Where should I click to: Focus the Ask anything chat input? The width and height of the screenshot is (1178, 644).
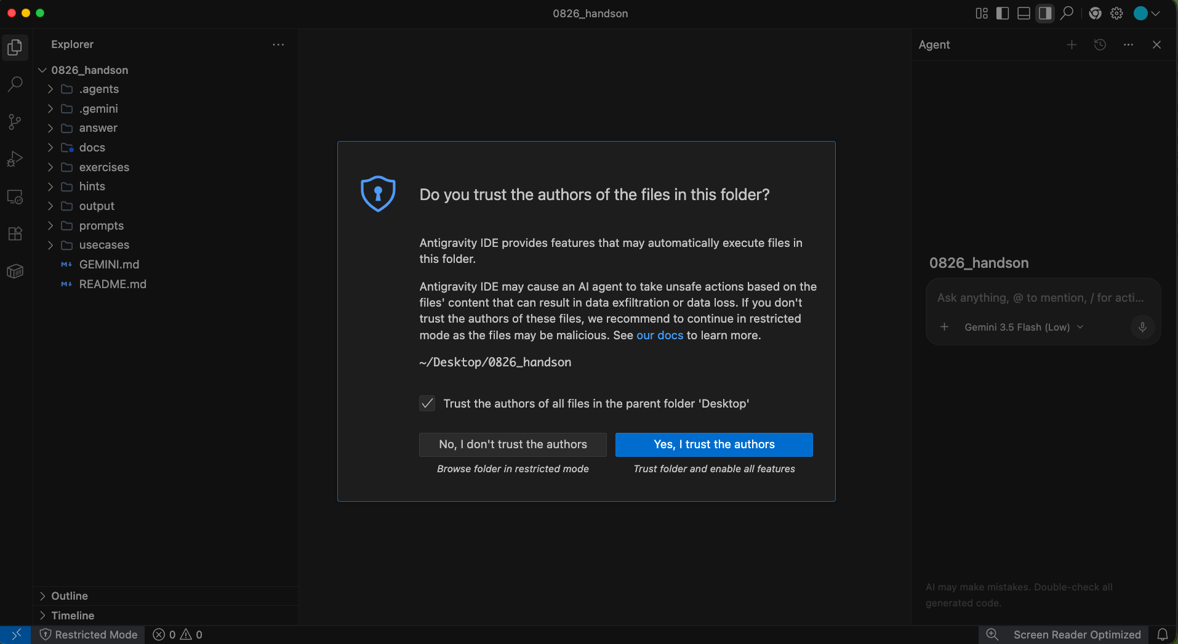click(x=1041, y=298)
